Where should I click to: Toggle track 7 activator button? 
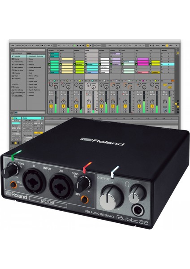(x=125, y=106)
